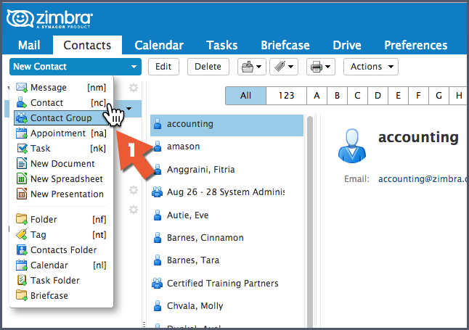Image resolution: width=469 pixels, height=330 pixels.
Task: Filter contacts by letter G
Action: click(439, 96)
